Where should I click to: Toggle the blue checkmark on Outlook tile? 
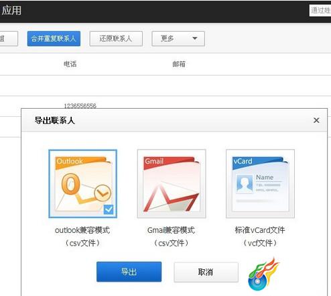109,209
